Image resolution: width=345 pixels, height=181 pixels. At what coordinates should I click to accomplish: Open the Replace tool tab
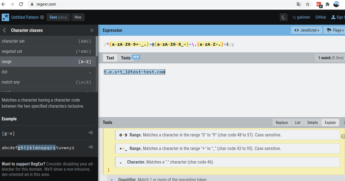click(x=282, y=123)
